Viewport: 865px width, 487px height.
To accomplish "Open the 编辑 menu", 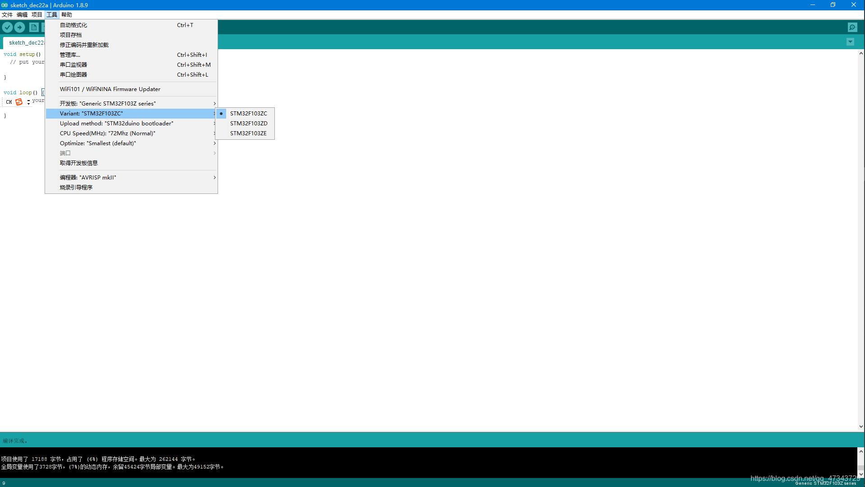I will pyautogui.click(x=22, y=14).
